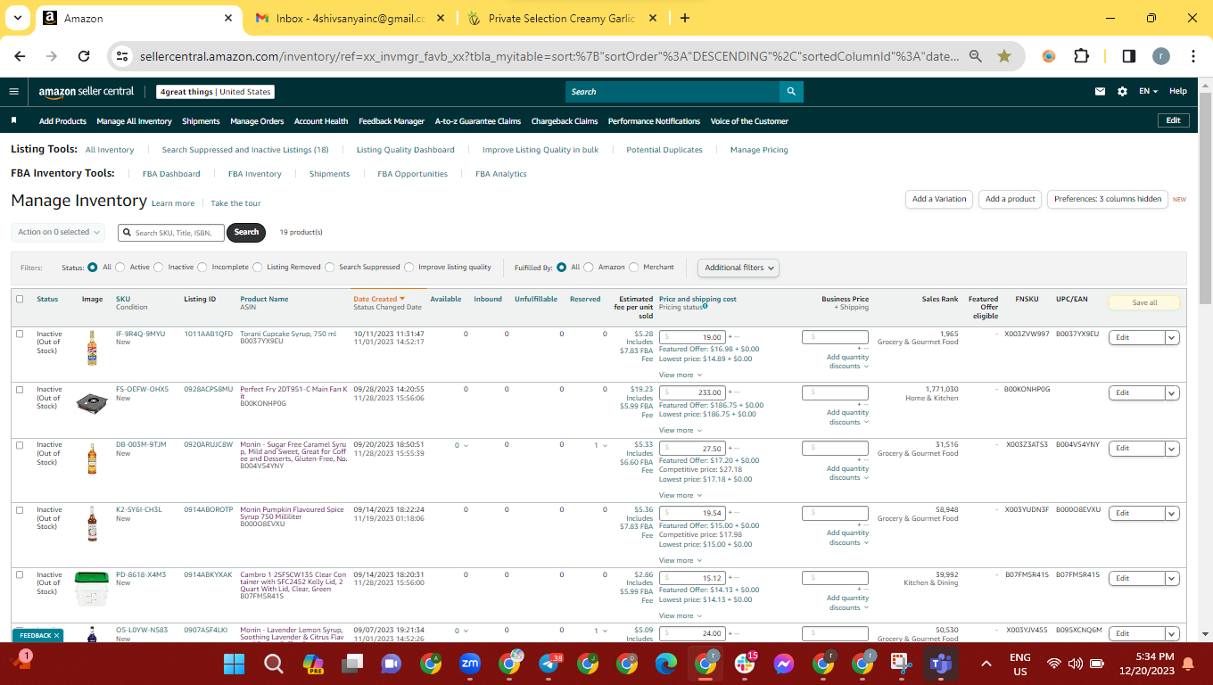The width and height of the screenshot is (1213, 685).
Task: Expand View more for Torani Cupcake Syrup pricing
Action: click(x=680, y=375)
